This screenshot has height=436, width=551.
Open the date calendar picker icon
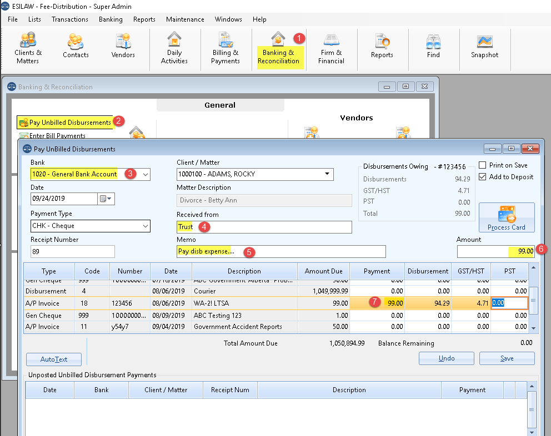(106, 199)
